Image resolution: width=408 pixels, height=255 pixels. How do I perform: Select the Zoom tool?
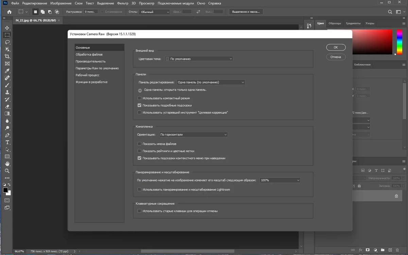click(x=7, y=171)
